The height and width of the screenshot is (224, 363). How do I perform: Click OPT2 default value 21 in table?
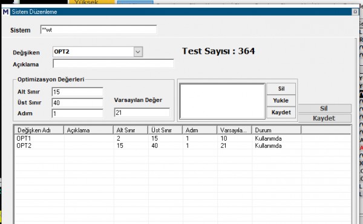click(x=223, y=146)
